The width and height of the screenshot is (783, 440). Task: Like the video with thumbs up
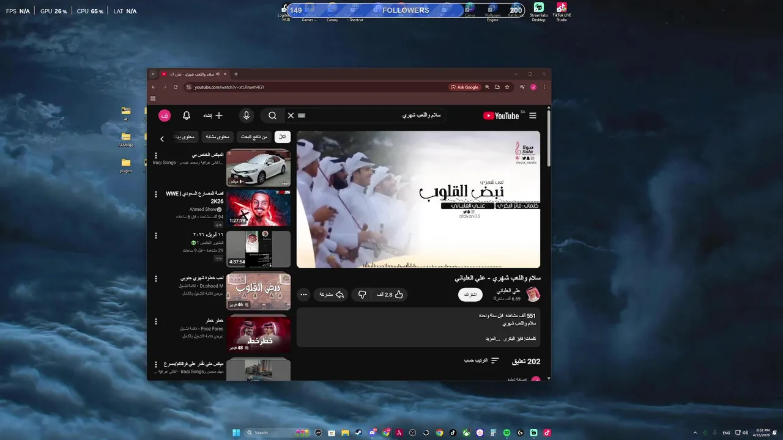coord(390,295)
